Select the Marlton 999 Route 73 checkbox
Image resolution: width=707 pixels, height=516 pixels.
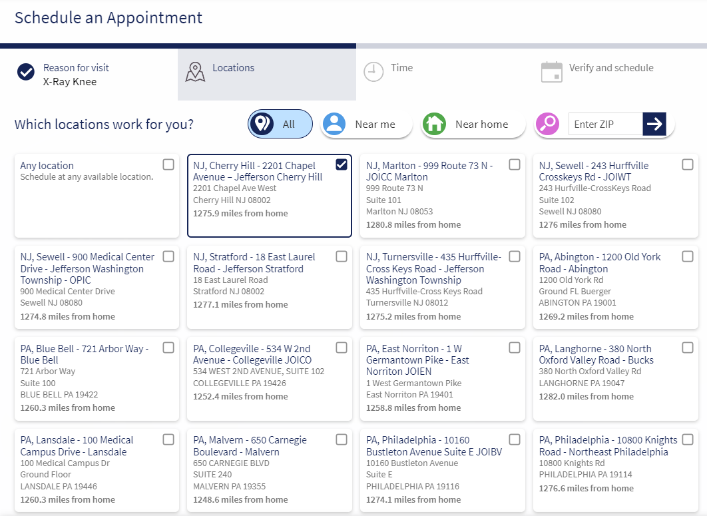point(515,164)
